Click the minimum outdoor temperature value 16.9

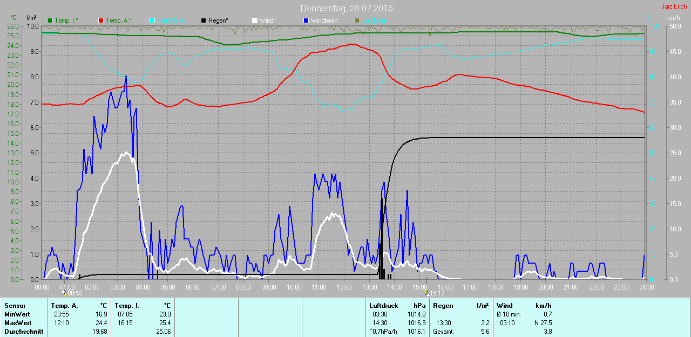coord(101,314)
